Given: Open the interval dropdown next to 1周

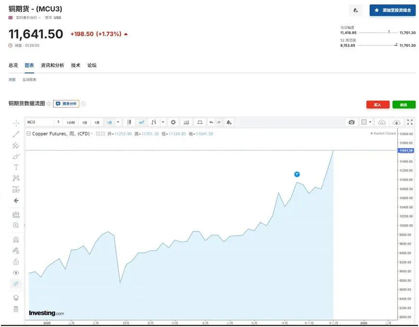Looking at the screenshot, I should (117, 122).
